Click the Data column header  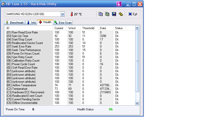click(106, 28)
